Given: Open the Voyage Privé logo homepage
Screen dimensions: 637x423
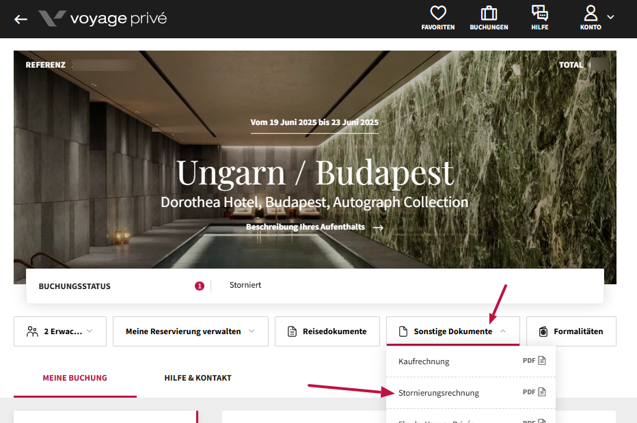Looking at the screenshot, I should pyautogui.click(x=103, y=18).
